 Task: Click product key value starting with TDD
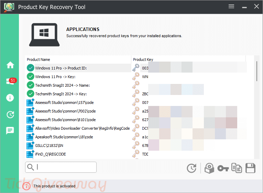145,154
